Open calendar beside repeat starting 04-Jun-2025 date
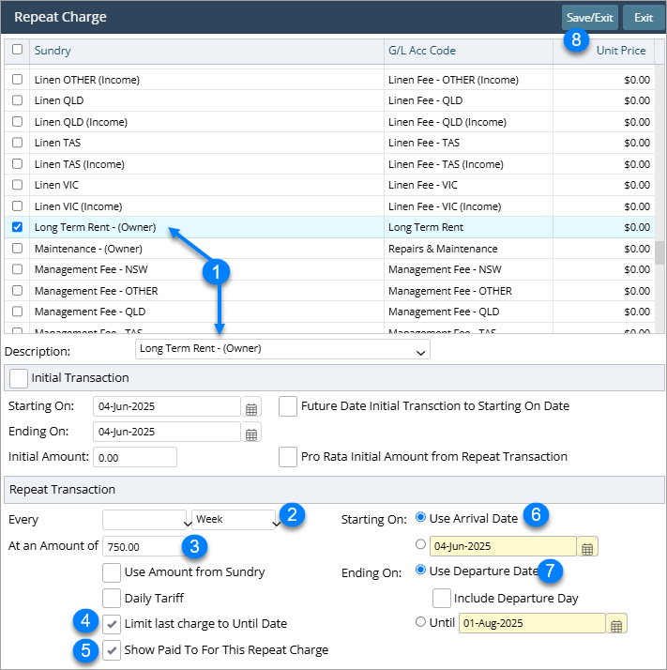The width and height of the screenshot is (667, 670). click(x=587, y=547)
